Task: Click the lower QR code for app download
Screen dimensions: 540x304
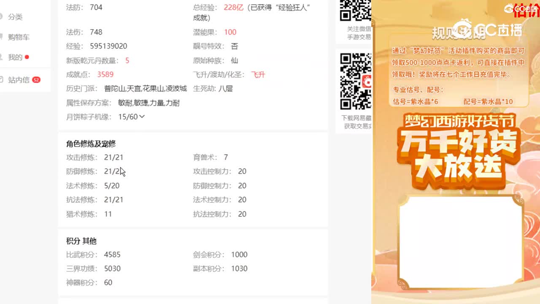Action: tap(356, 81)
